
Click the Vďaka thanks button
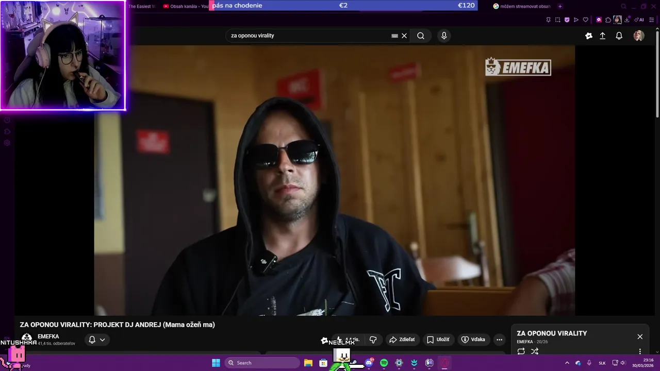point(473,340)
